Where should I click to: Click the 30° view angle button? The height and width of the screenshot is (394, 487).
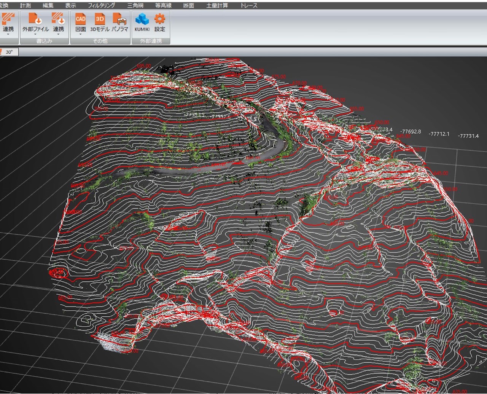9,52
